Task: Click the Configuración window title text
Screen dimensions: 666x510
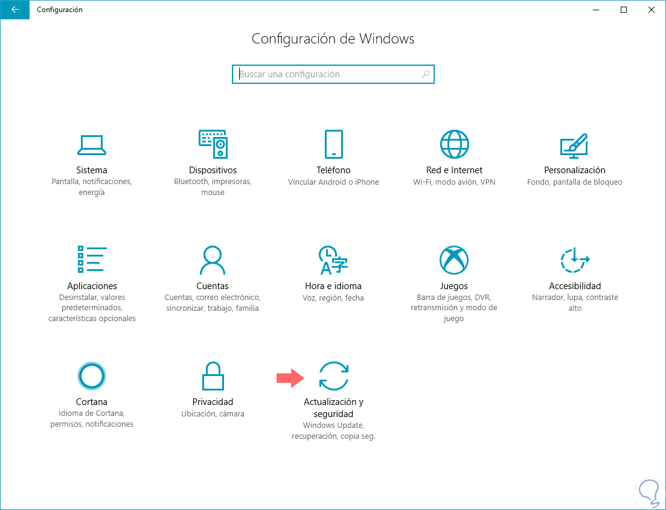Action: 60,9
